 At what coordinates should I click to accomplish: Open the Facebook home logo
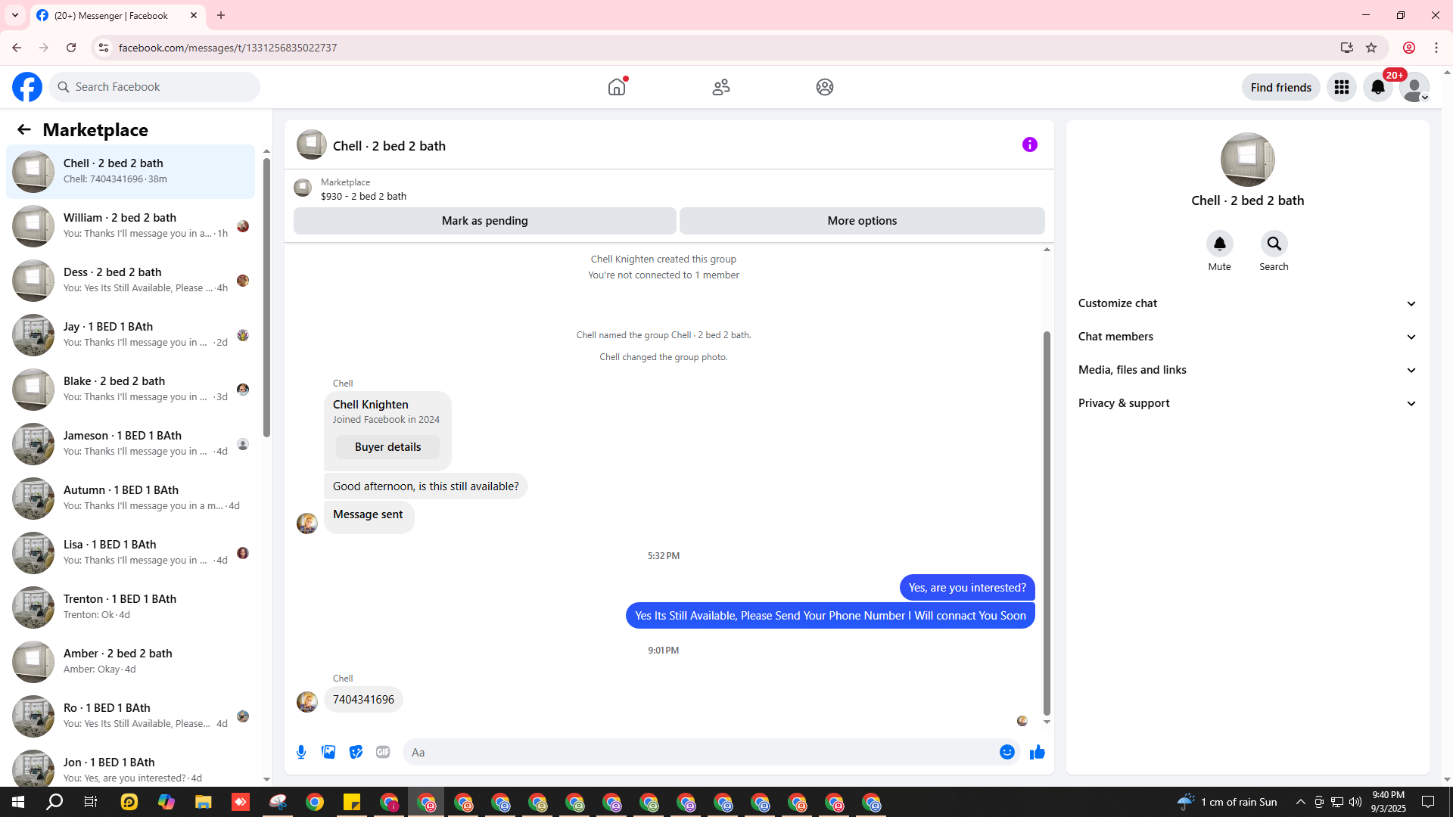click(27, 87)
